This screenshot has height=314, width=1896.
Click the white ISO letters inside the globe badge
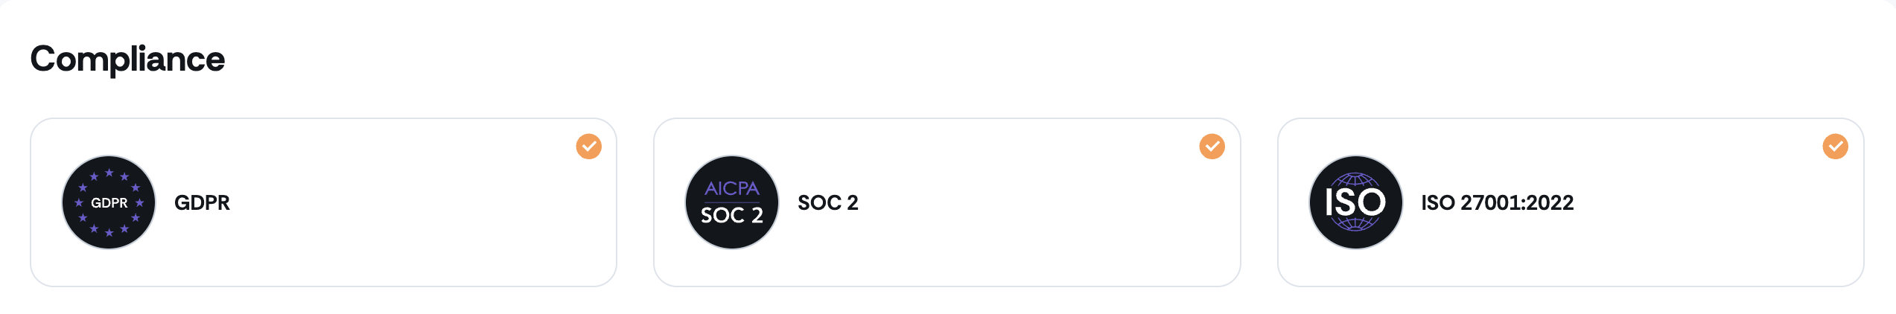click(1355, 202)
